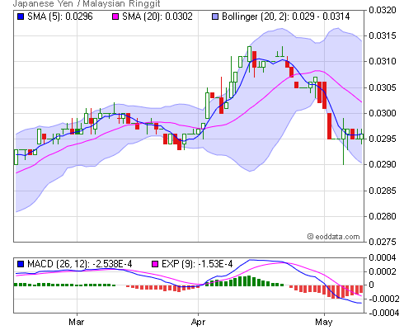Image resolution: width=404 pixels, height=330 pixels.
Task: Click the SMA (20): 0.0302 label
Action: 157,16
